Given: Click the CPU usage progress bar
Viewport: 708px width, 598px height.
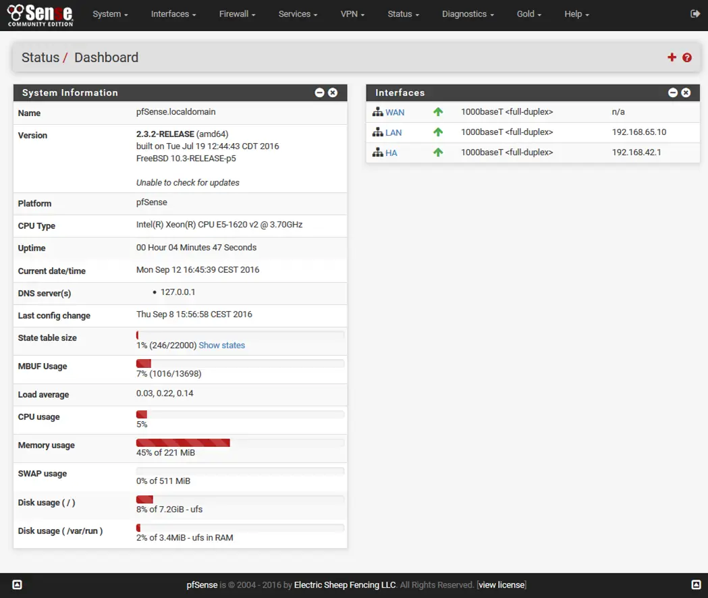Looking at the screenshot, I should (240, 414).
